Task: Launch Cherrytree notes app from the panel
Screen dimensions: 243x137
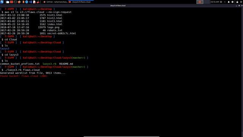Action: tap(38, 2)
